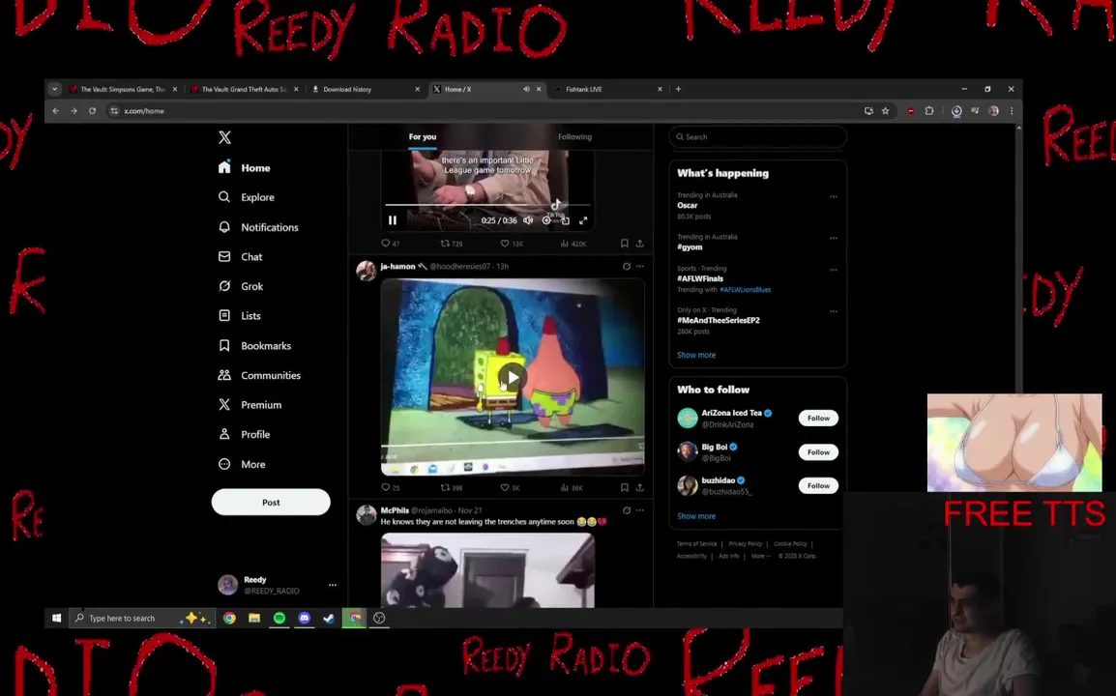Pause the playing TikTok video
Image resolution: width=1116 pixels, height=696 pixels.
393,220
